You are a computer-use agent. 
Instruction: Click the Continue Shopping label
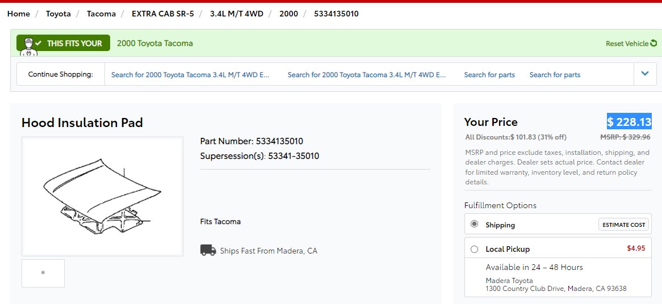pyautogui.click(x=60, y=74)
